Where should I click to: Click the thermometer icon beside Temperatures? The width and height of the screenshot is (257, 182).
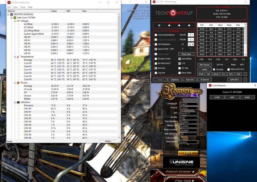click(18, 57)
